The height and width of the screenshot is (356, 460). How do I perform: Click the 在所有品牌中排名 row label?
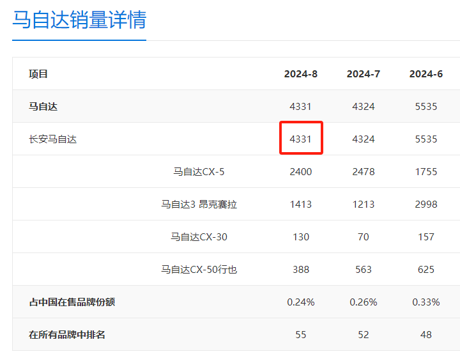pyautogui.click(x=67, y=334)
